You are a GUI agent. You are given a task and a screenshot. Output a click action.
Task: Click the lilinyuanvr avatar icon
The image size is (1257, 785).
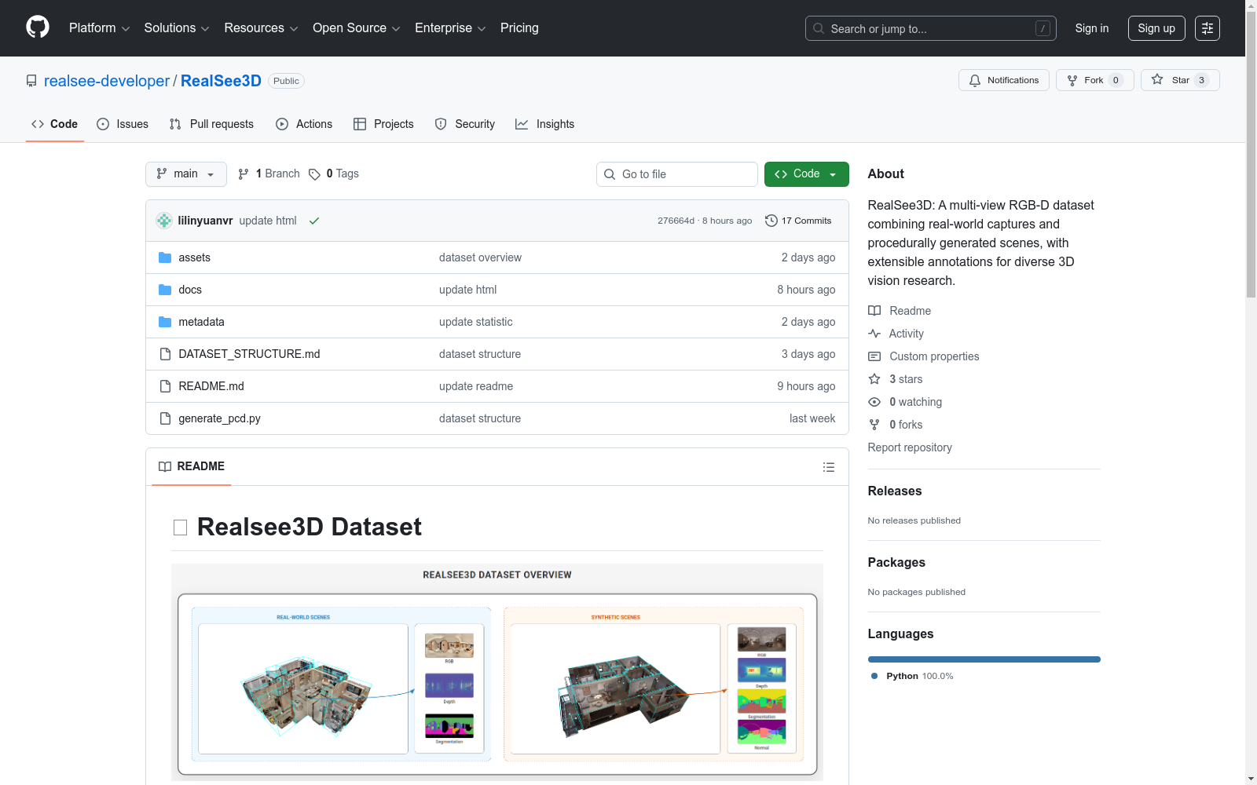click(x=164, y=221)
